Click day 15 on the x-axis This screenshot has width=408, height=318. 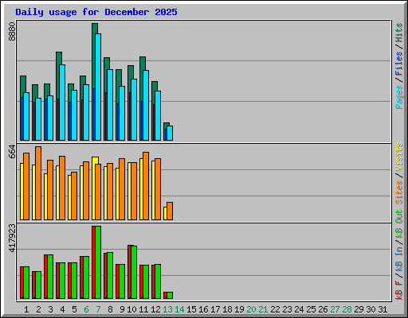coord(191,309)
